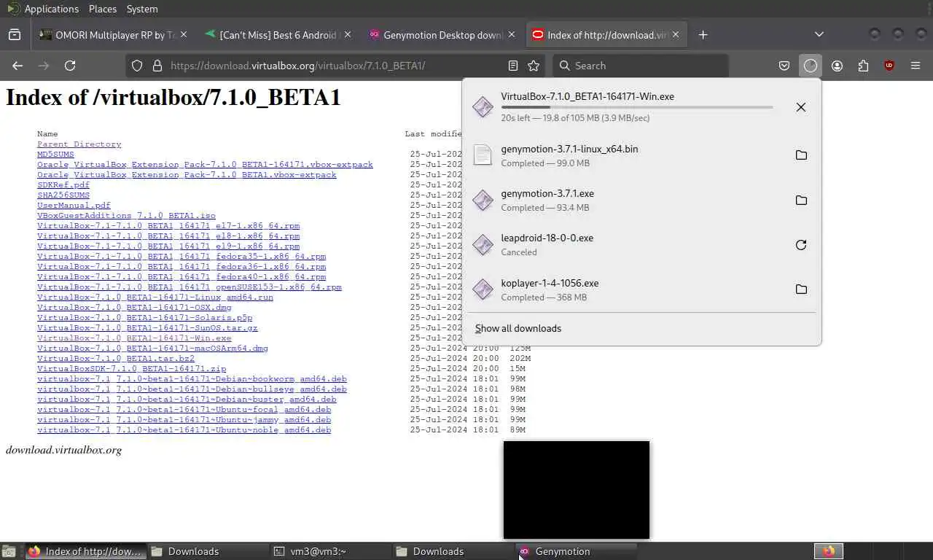Open MD5SUMS link

coord(55,155)
